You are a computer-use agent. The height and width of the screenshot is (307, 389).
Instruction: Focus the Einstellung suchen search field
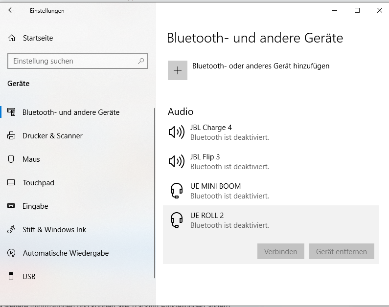[x=78, y=61]
